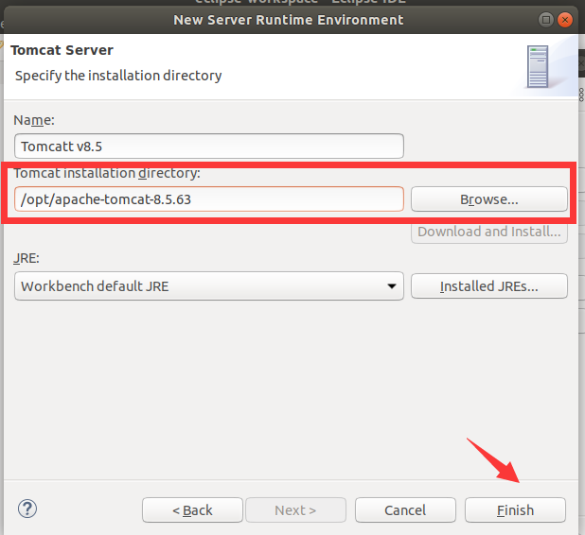
Task: Click the Name input field
Action: (x=209, y=147)
